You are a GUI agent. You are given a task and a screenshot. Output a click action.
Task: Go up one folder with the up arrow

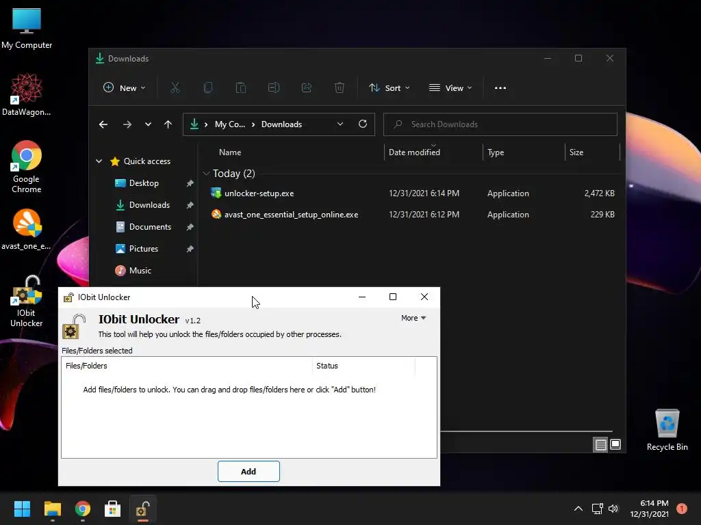tap(168, 124)
